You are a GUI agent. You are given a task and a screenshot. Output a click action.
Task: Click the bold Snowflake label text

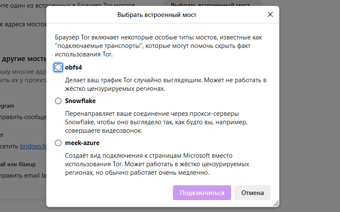[80, 101]
